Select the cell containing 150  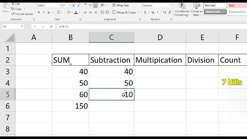click(x=71, y=106)
